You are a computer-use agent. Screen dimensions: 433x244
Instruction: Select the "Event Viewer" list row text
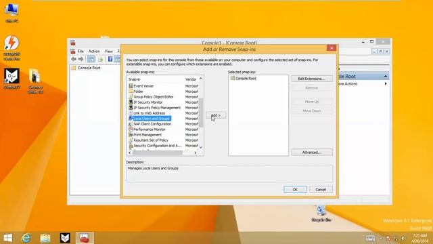(x=143, y=86)
